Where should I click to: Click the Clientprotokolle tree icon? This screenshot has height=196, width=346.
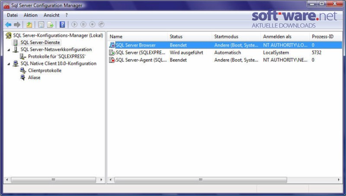tap(23, 71)
